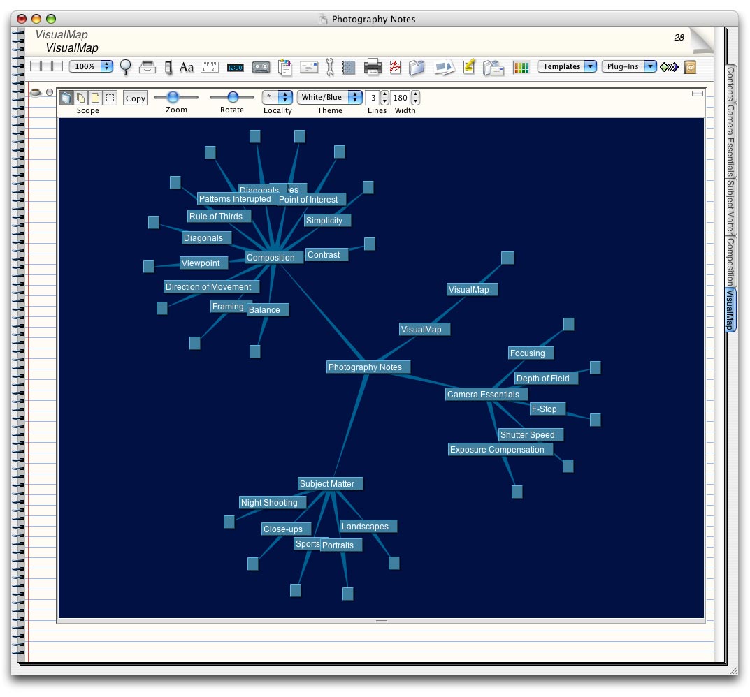Click the Zoom slider knob

tap(173, 97)
